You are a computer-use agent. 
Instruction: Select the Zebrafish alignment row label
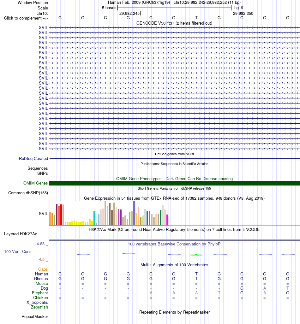coord(39,307)
